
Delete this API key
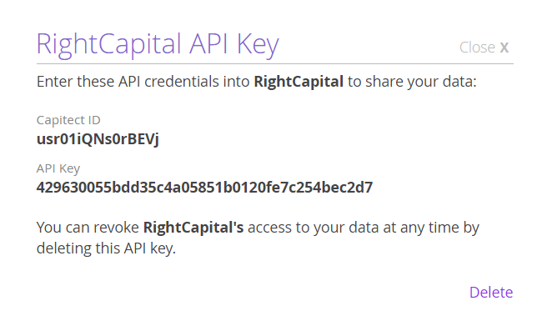pos(491,293)
